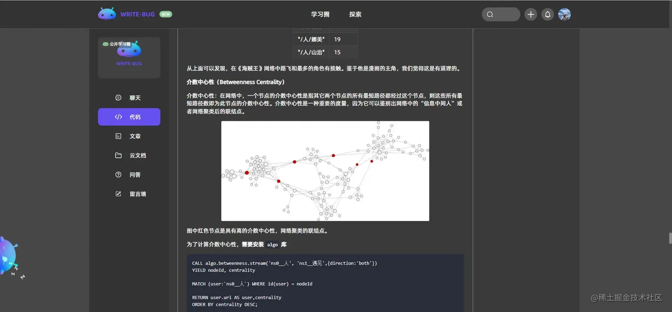This screenshot has width=672, height=312.
Task: Click the table cell "/人/娜美"
Action: point(311,39)
